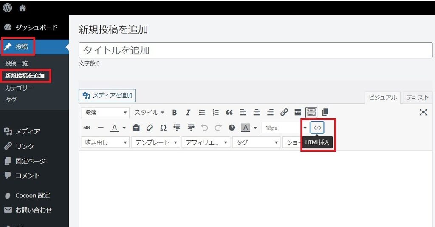Click the WordPress logo icon
Image resolution: width=435 pixels, height=227 pixels.
pos(8,8)
